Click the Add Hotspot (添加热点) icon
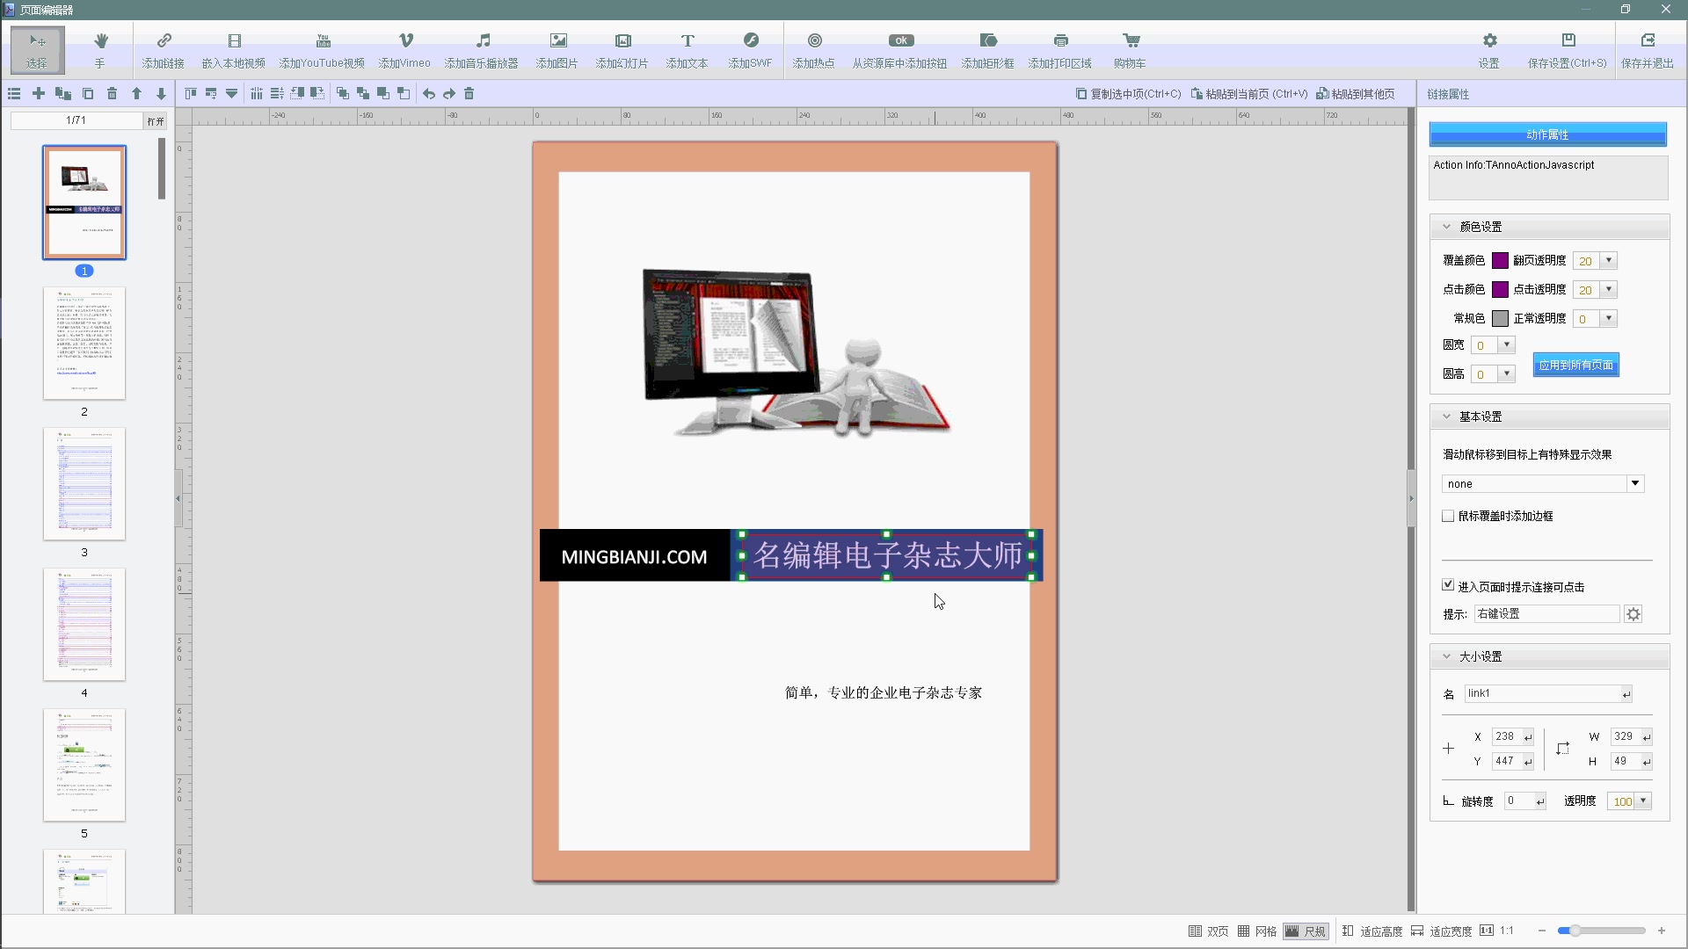 [x=814, y=49]
